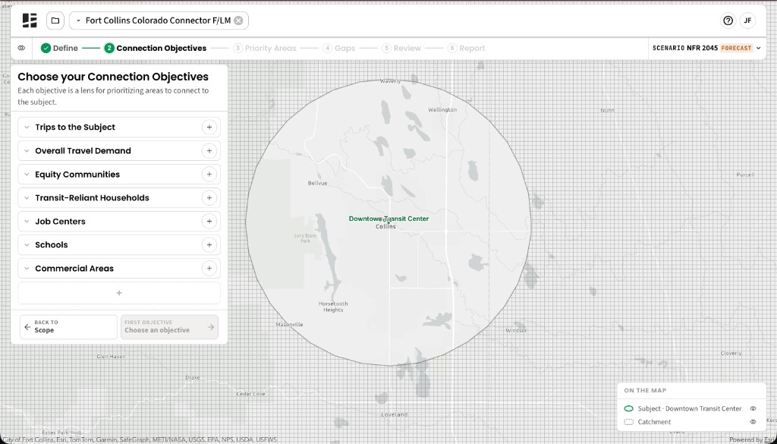
Task: Toggle Catchment layer visibility
Action: (753, 422)
